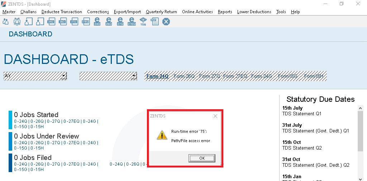Select the Form 26Q link
The height and width of the screenshot is (181, 367).
pyautogui.click(x=184, y=76)
